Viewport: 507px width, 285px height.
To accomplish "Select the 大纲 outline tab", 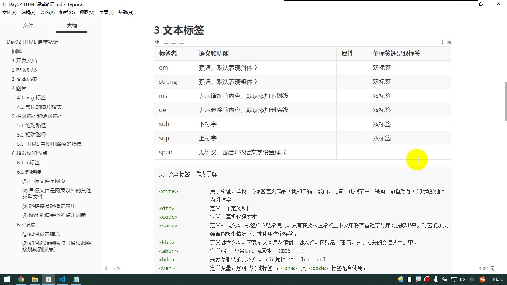I will click(72, 26).
